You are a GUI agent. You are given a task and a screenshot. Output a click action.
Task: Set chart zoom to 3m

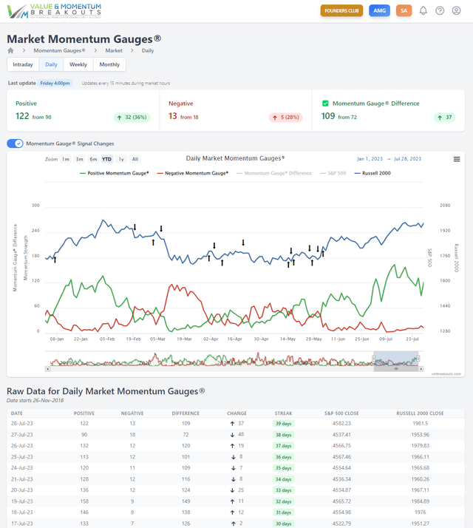point(80,159)
